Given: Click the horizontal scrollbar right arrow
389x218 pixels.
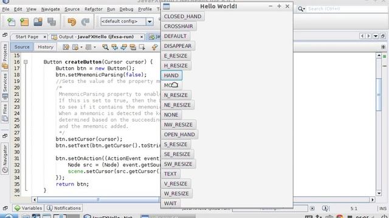Looking at the screenshot, I should 373,200.
